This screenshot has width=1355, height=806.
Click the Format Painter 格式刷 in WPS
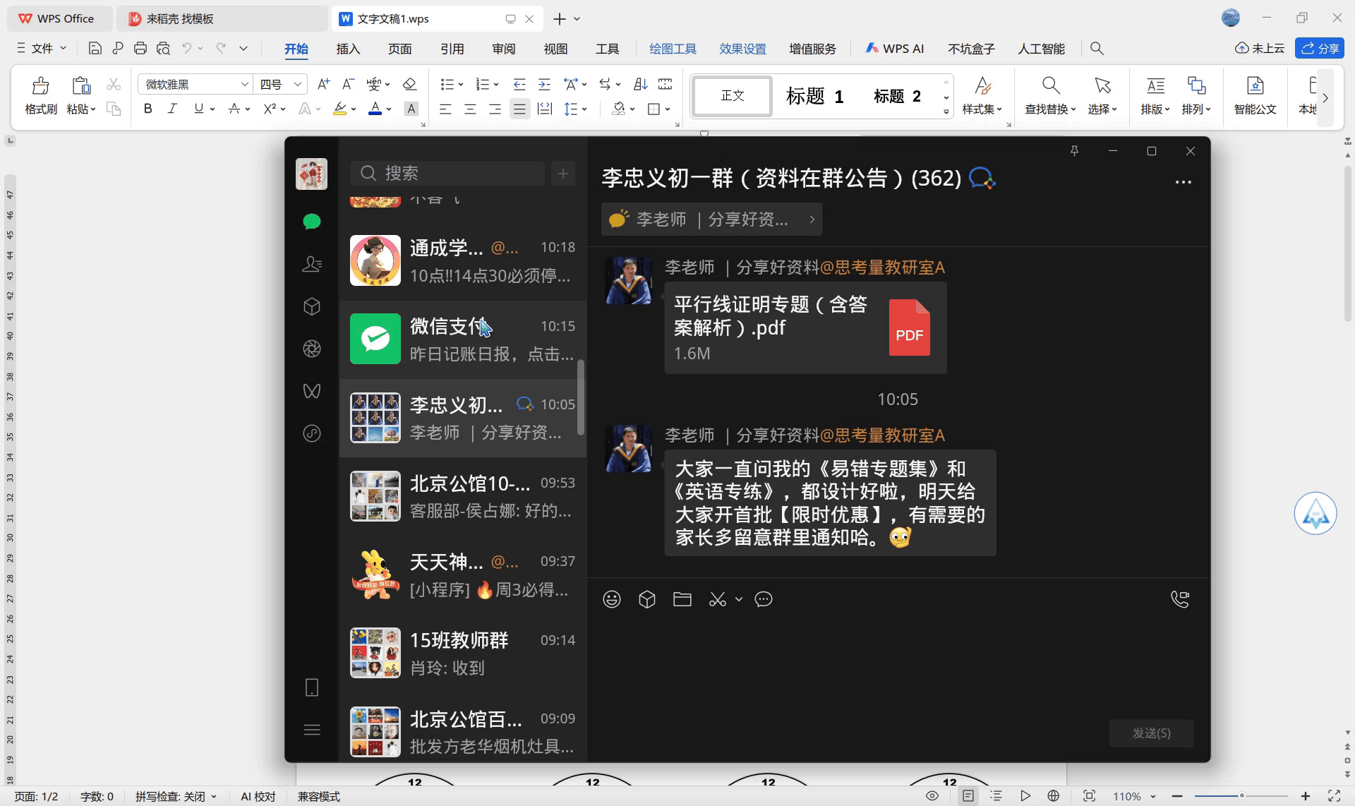tap(41, 95)
